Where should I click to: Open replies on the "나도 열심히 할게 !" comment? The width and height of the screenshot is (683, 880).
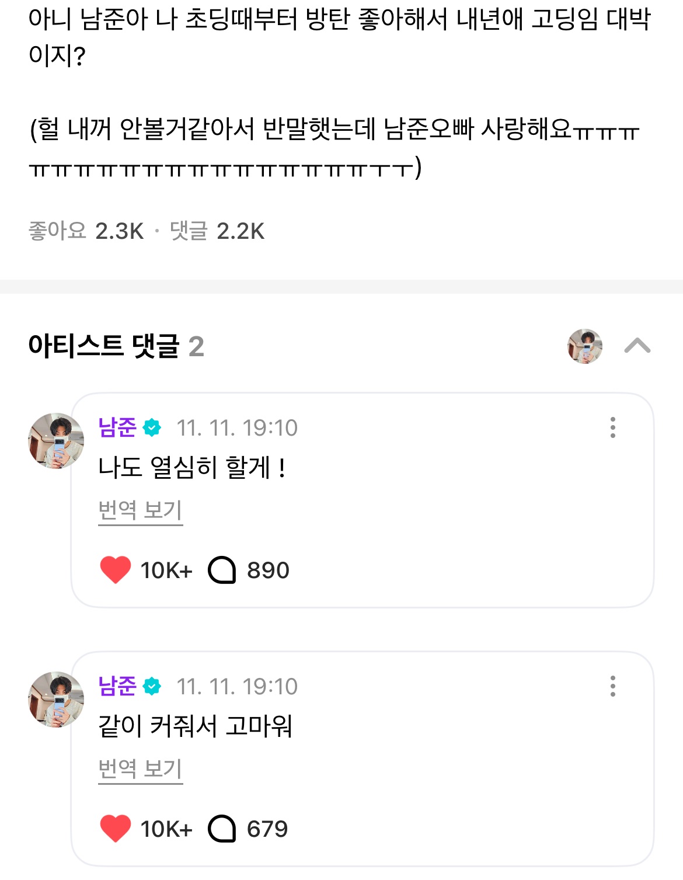tap(222, 570)
